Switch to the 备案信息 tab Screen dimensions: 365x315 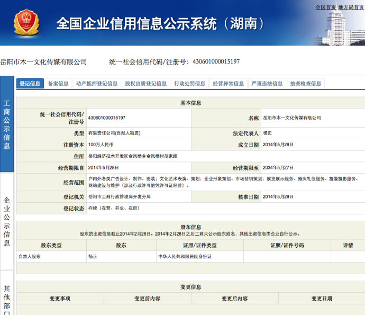(58, 84)
